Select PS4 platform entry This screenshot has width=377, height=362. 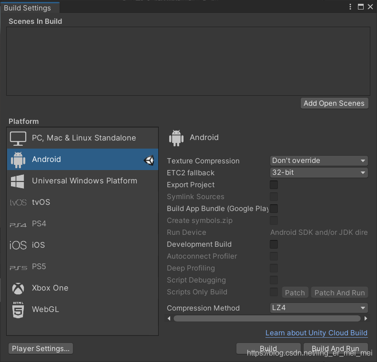[x=82, y=224]
